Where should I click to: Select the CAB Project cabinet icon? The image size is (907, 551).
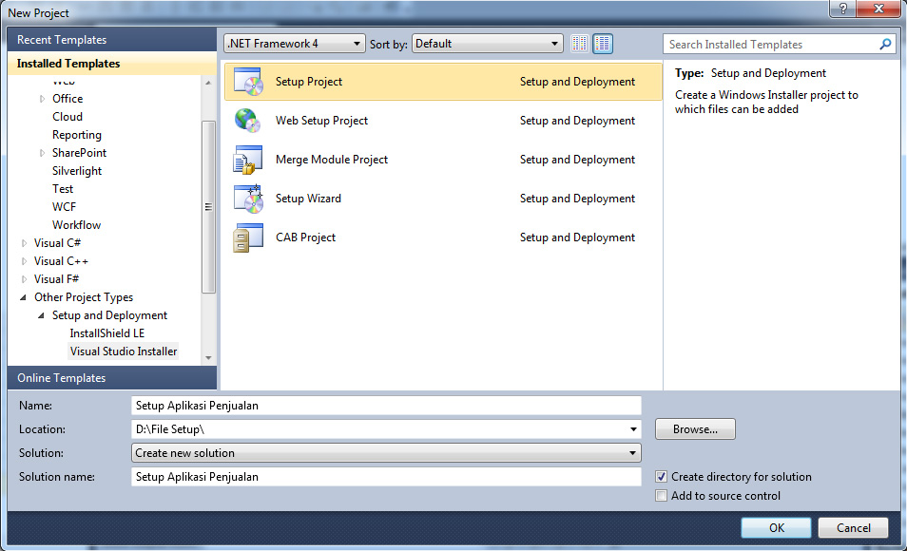tap(247, 237)
